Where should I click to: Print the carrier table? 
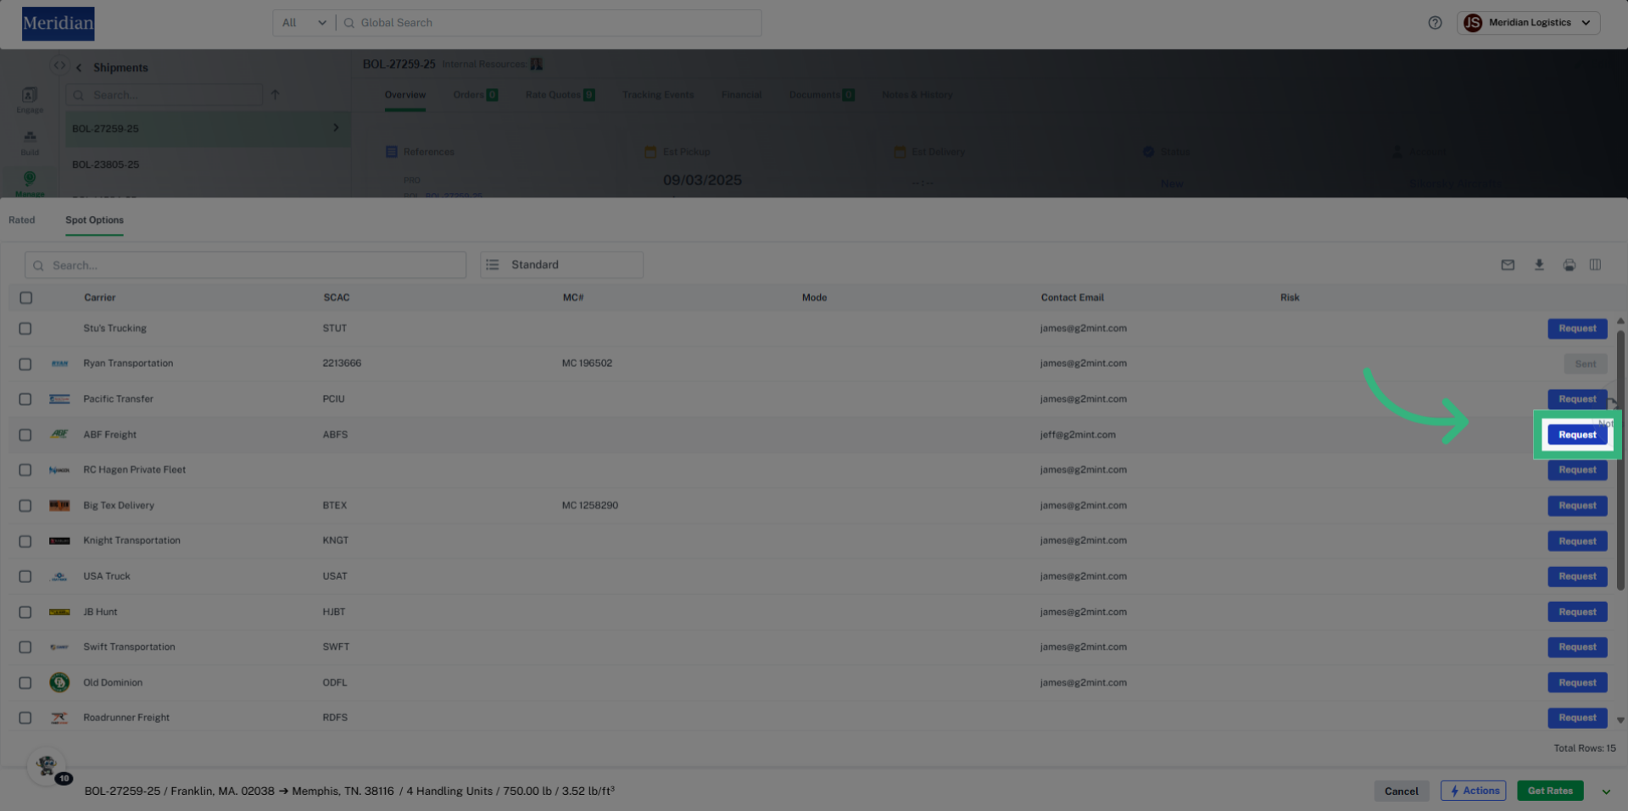(x=1569, y=265)
